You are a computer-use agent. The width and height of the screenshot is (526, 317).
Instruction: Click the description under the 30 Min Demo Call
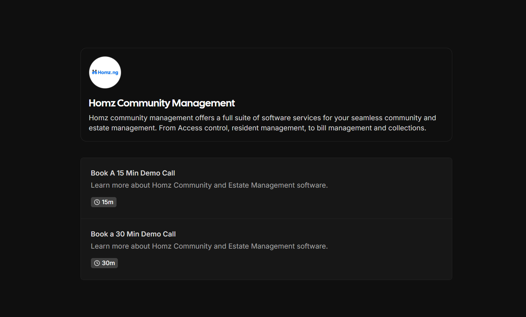coord(209,246)
